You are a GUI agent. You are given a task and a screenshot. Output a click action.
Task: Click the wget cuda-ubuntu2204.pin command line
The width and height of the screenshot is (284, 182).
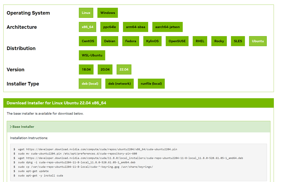(97, 149)
